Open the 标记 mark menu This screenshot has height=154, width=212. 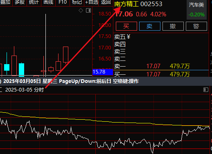pos(77,2)
